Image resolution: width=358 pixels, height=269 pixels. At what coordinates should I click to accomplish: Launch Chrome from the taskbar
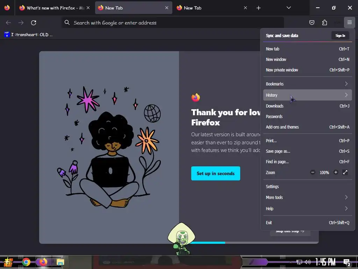tap(26, 262)
